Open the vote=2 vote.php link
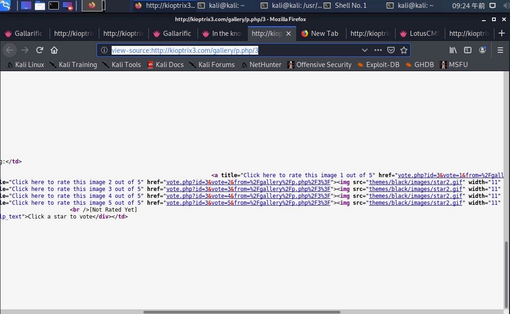 point(248,182)
